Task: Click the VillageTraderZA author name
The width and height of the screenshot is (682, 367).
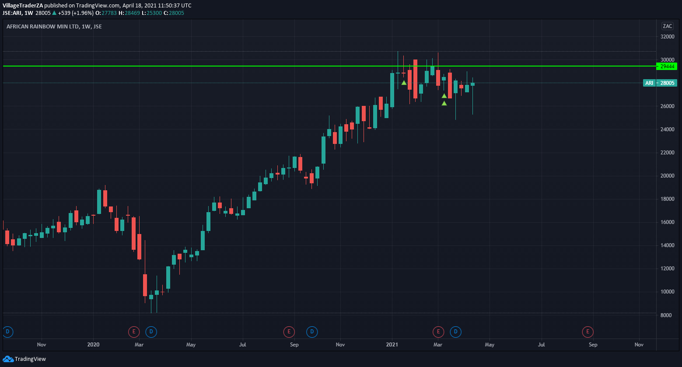Action: [23, 5]
